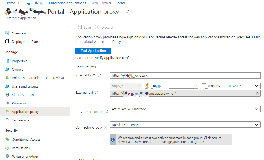The height and width of the screenshot is (160, 264).
Task: Open the msappproxy.net domain dropdown
Action: point(230,86)
